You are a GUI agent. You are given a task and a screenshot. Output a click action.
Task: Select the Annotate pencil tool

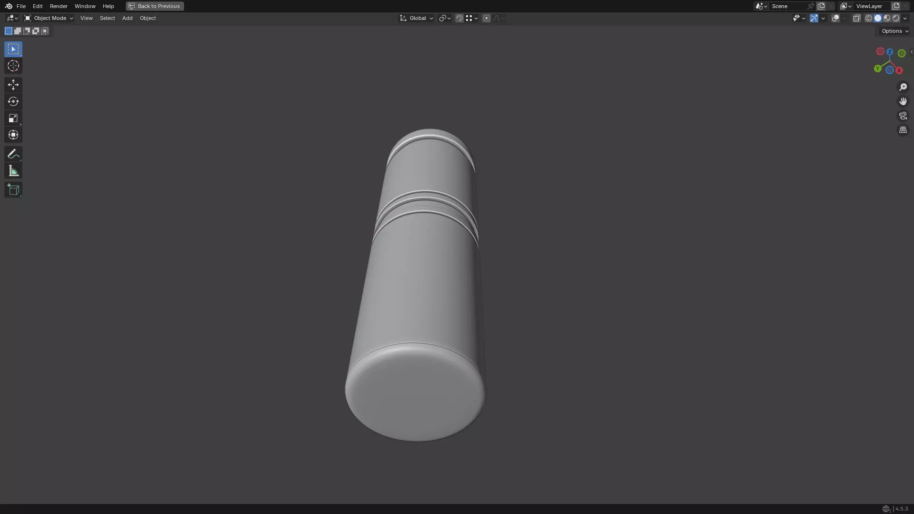[13, 154]
